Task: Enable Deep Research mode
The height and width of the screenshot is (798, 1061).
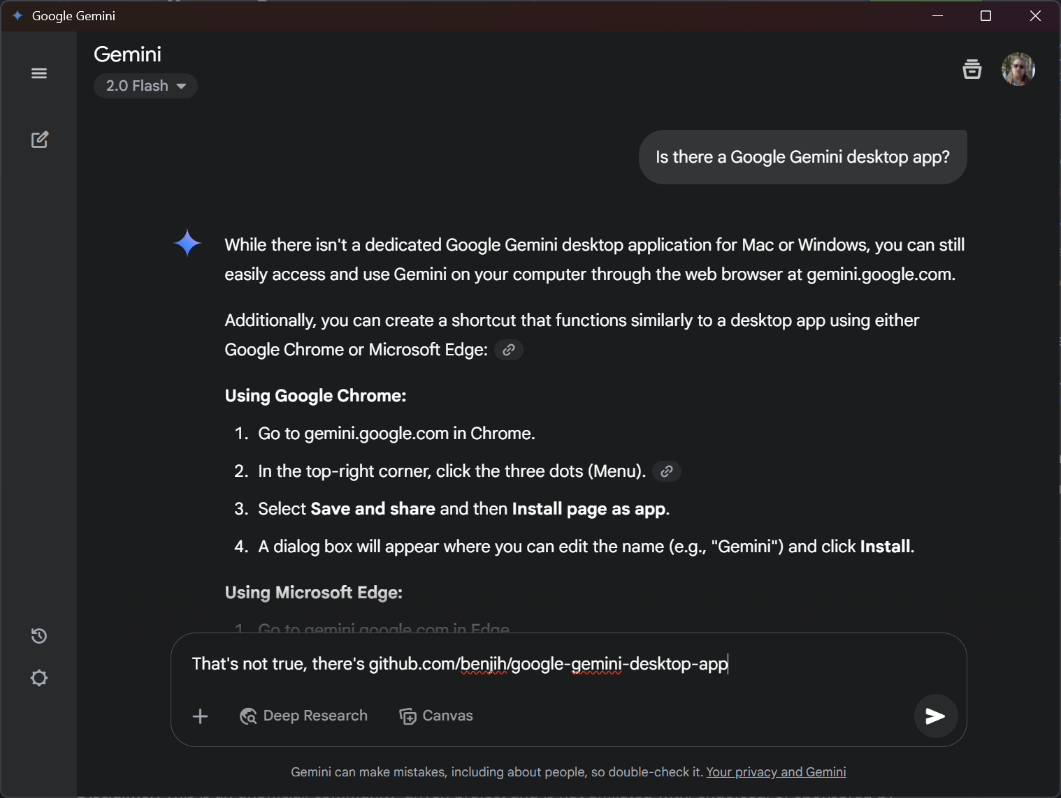Action: point(303,716)
